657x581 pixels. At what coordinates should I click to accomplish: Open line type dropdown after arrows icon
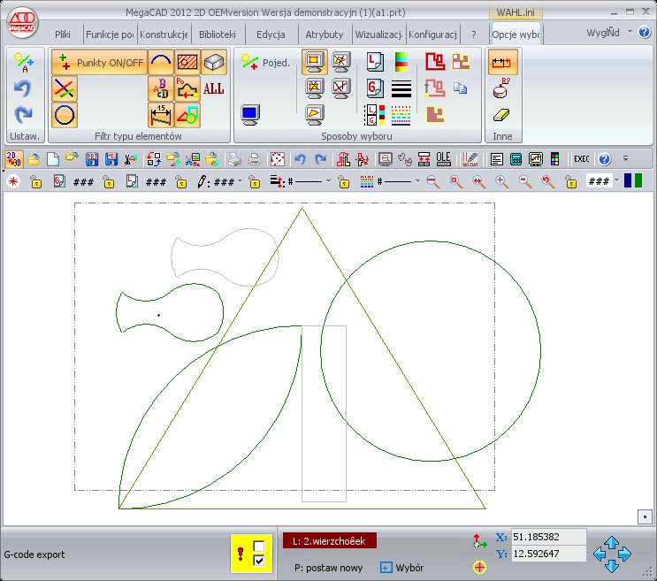(x=328, y=181)
